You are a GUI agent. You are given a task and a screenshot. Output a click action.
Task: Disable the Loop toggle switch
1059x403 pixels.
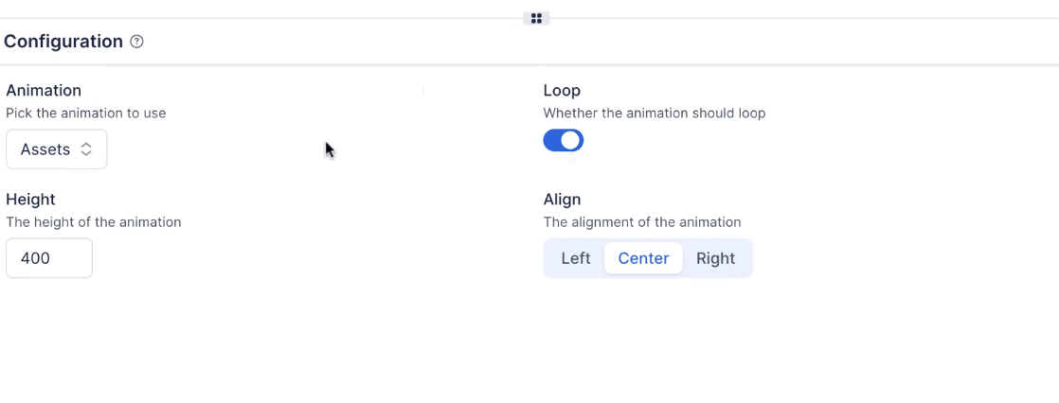(x=563, y=141)
